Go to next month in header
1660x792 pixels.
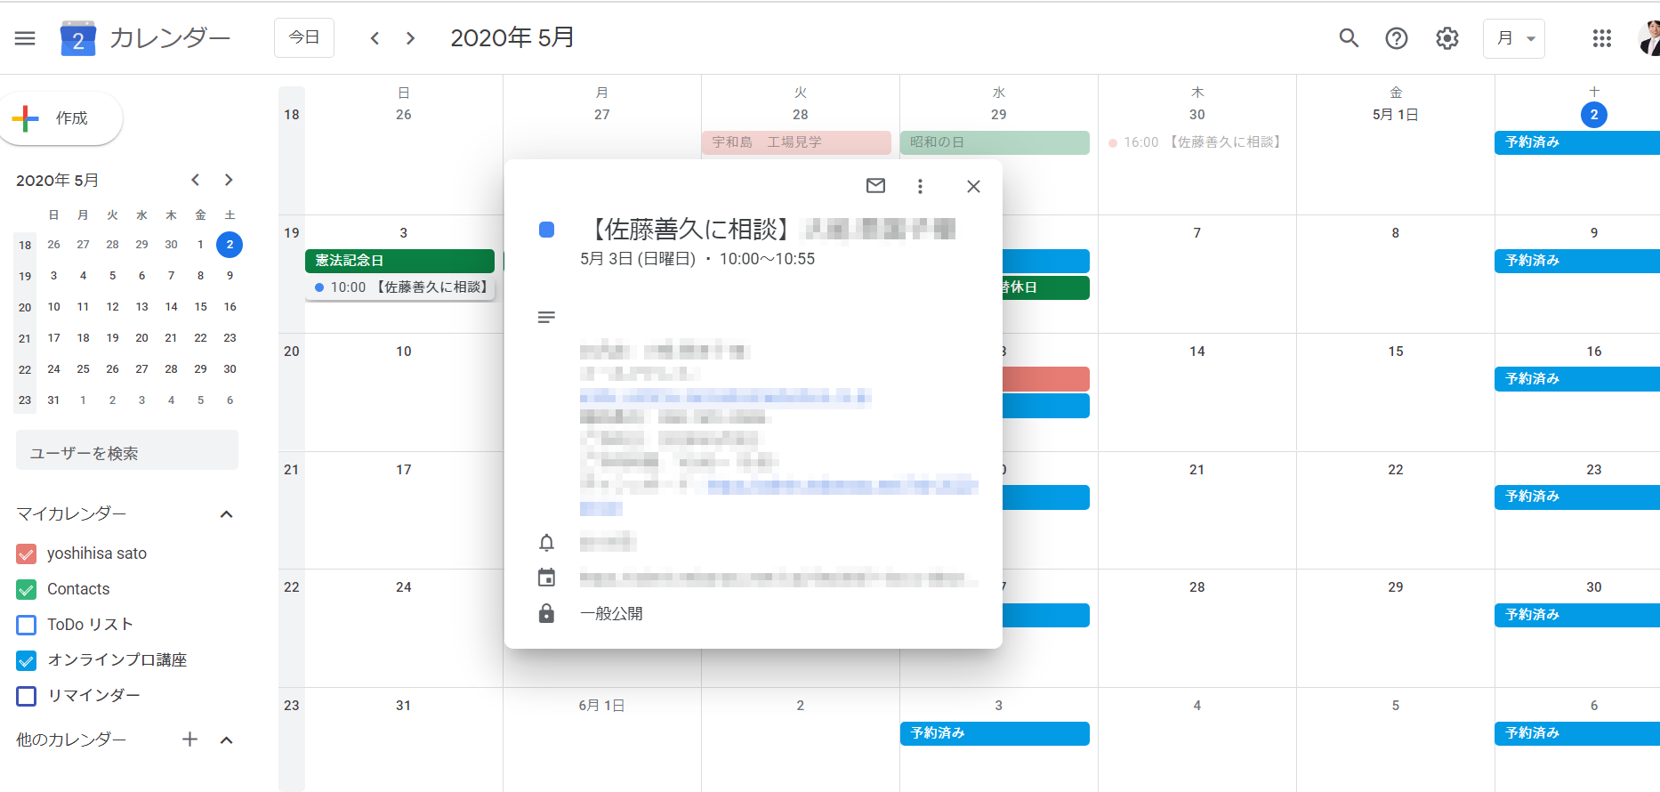click(410, 38)
